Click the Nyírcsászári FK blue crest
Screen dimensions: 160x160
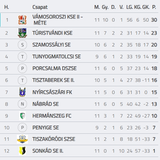click(22, 92)
